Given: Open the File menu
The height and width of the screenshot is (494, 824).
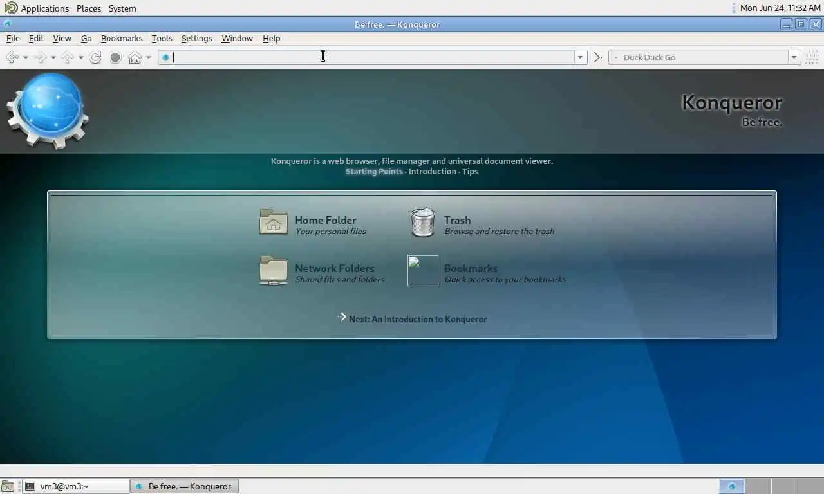Looking at the screenshot, I should click(13, 38).
